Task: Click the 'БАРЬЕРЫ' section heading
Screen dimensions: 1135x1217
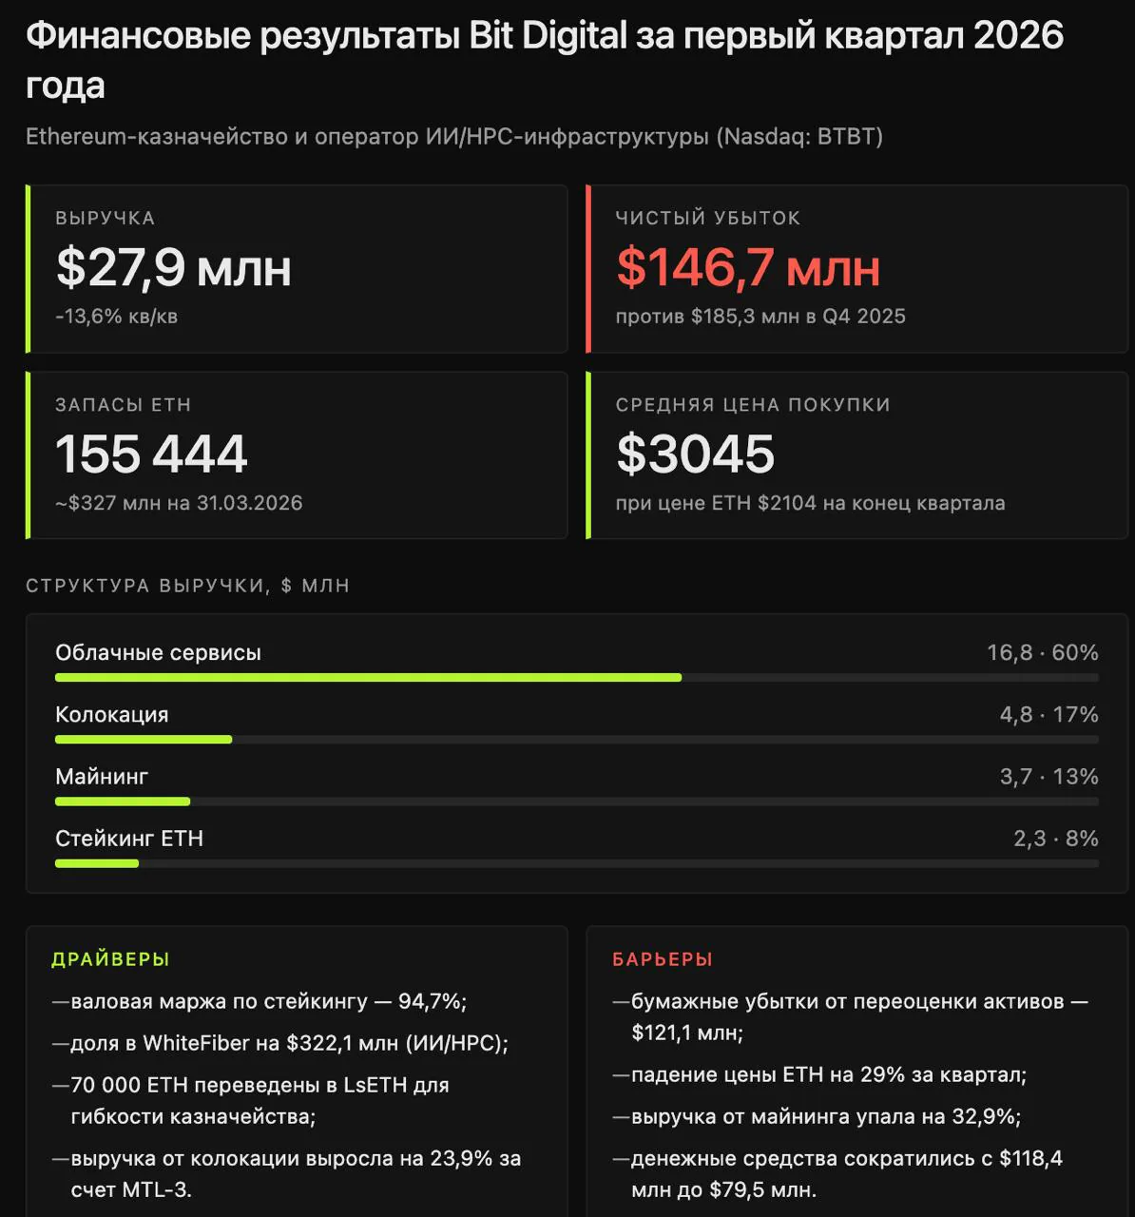Action: pyautogui.click(x=663, y=959)
